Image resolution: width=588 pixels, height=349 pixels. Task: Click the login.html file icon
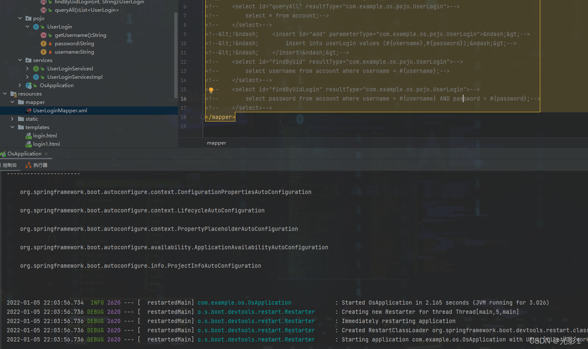pos(28,136)
